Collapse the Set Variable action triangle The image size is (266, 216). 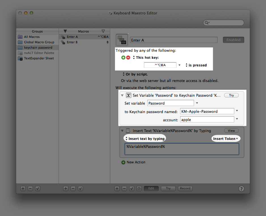(x=122, y=96)
